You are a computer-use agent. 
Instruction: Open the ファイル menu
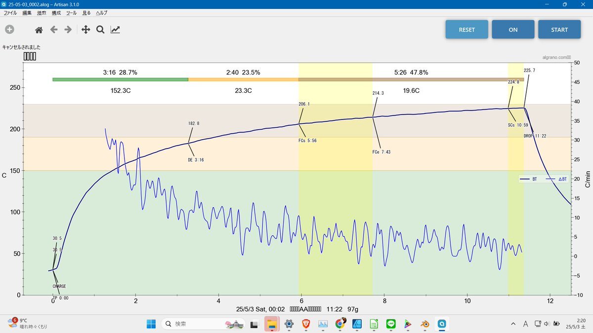click(10, 13)
